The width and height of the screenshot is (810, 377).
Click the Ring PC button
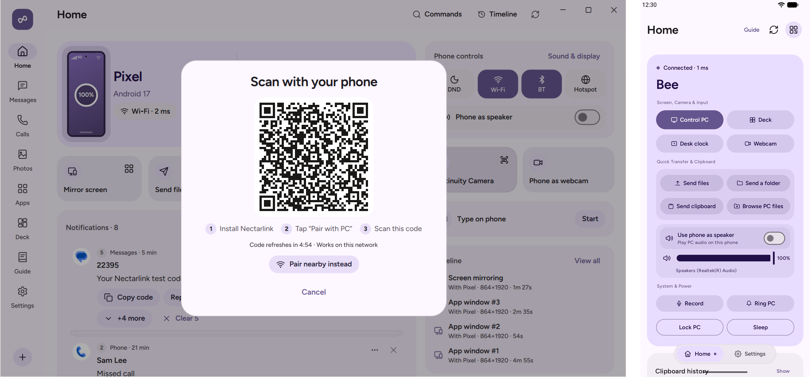click(760, 304)
